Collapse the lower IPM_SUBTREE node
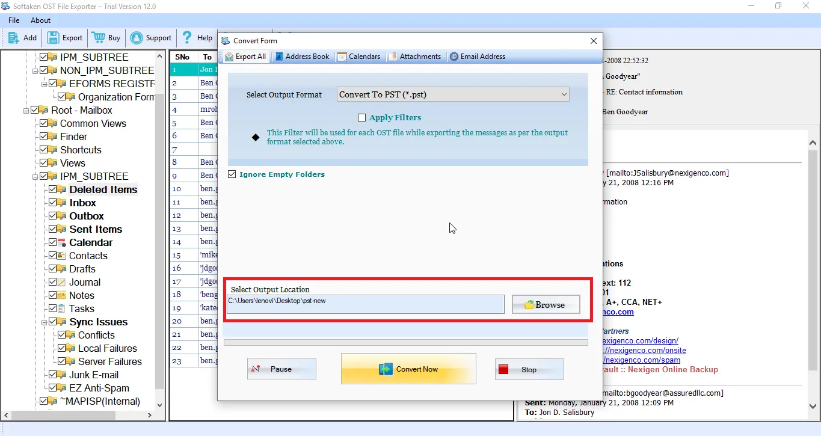The width and height of the screenshot is (821, 436). coord(35,176)
